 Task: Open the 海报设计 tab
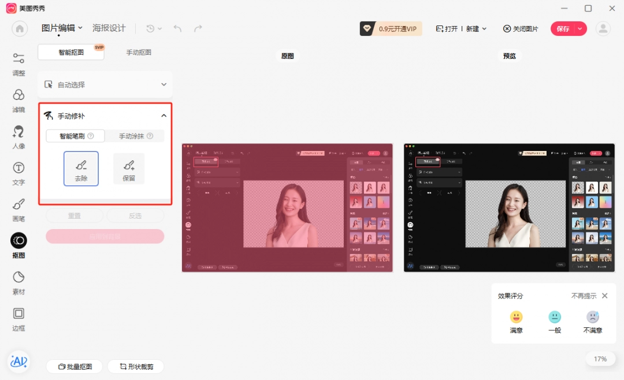[109, 28]
